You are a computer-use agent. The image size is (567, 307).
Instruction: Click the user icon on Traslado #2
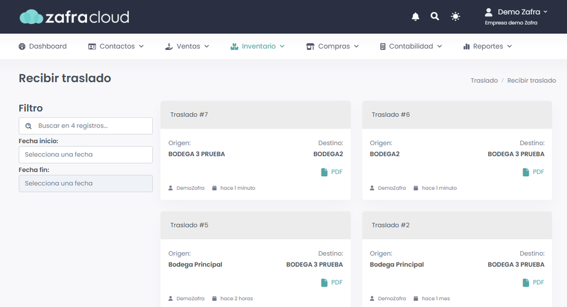pos(372,299)
